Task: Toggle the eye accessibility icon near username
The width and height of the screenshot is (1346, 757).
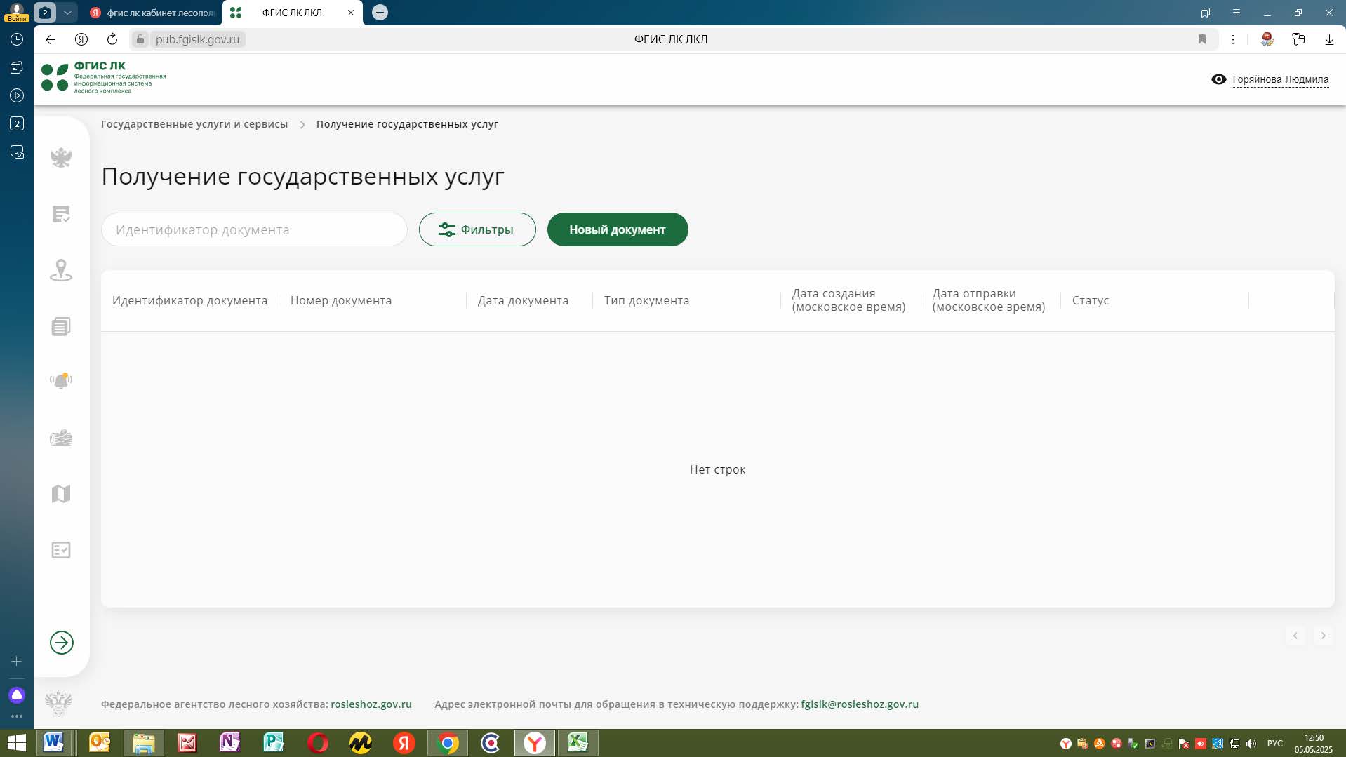Action: coord(1219,79)
